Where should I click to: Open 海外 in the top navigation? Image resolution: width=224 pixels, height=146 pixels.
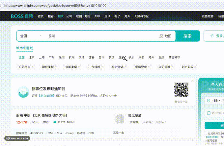(x=127, y=16)
